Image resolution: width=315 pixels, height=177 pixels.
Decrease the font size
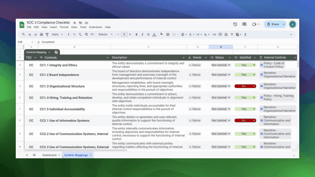[118, 34]
